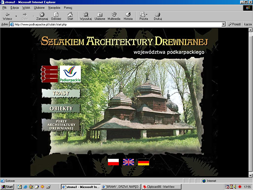Screen dimensions: 253x190
Task: Expand the Wstecz back history dropdown arrow
Action: tap(16, 16)
